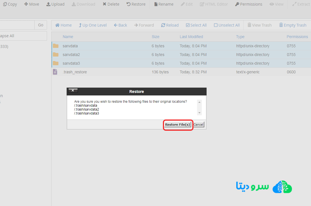Viewport: 311px width, 206px height.
Task: Click Restore in the top toolbar
Action: pyautogui.click(x=136, y=4)
